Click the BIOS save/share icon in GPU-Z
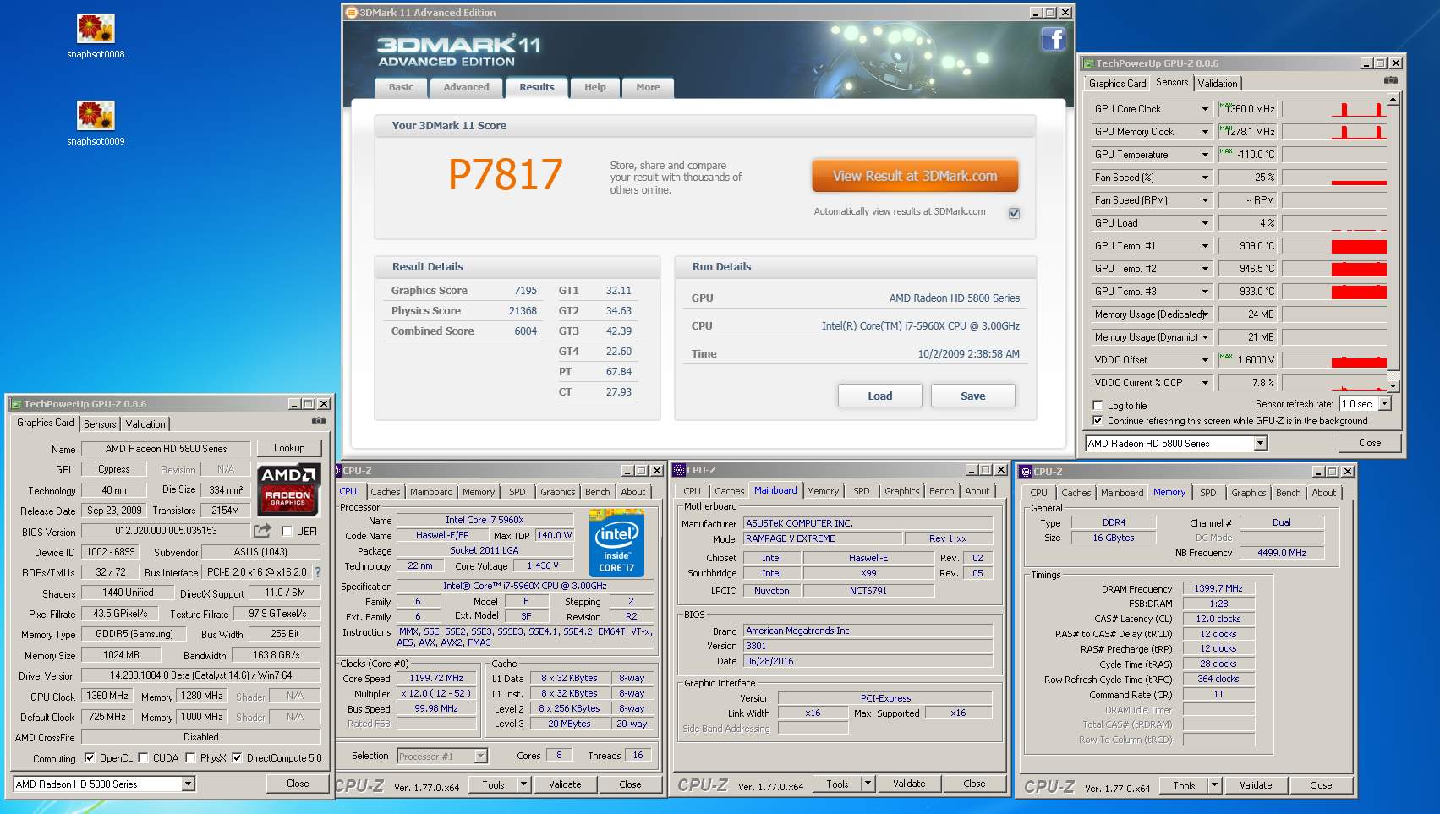1440x814 pixels. 263,531
